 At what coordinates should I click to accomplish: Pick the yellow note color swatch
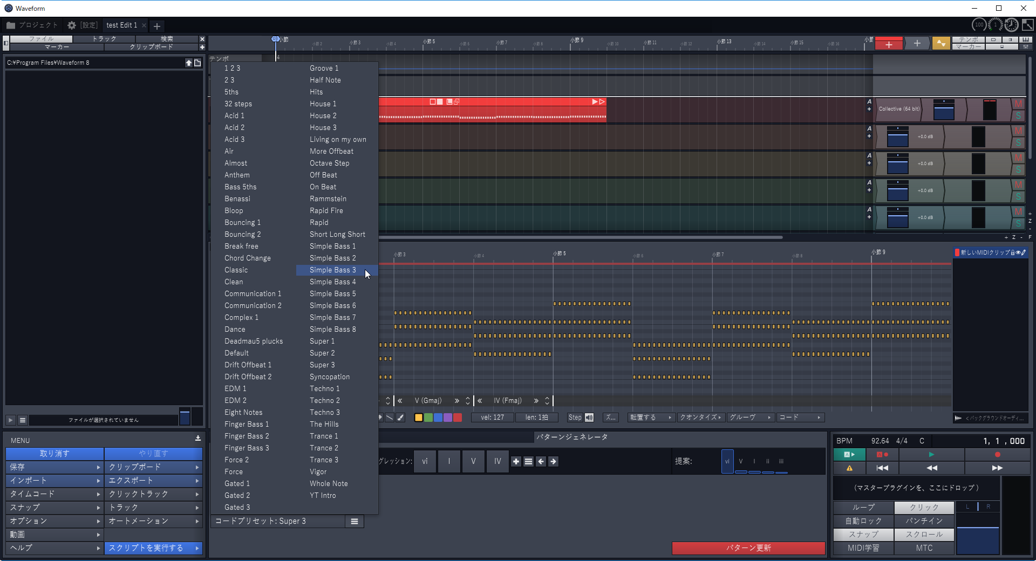click(x=419, y=418)
